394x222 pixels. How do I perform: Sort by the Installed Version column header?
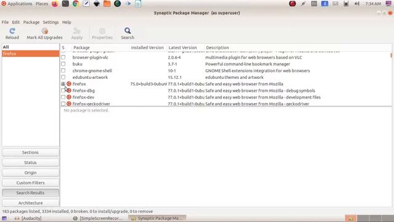pos(148,47)
